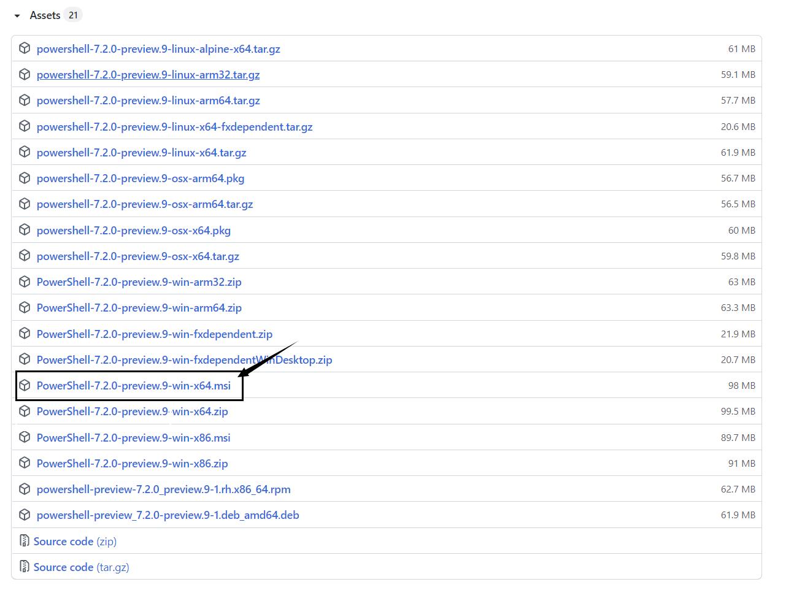Click package icon beside win-x86.zip
The image size is (802, 598).
click(x=25, y=463)
